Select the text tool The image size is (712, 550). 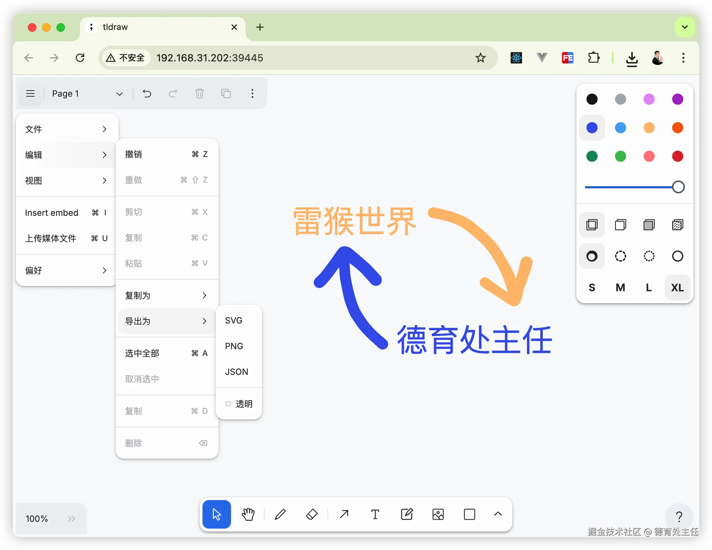[x=375, y=514]
